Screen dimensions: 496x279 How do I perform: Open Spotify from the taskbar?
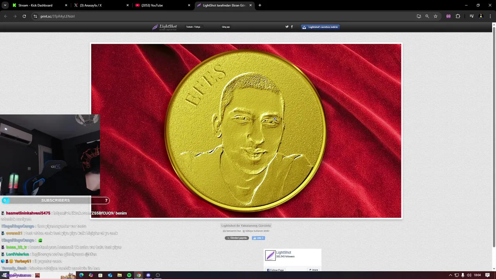click(129, 275)
